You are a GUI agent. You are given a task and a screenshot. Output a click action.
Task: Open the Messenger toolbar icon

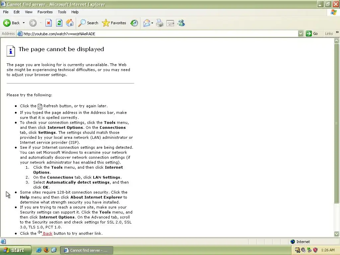tap(181, 23)
